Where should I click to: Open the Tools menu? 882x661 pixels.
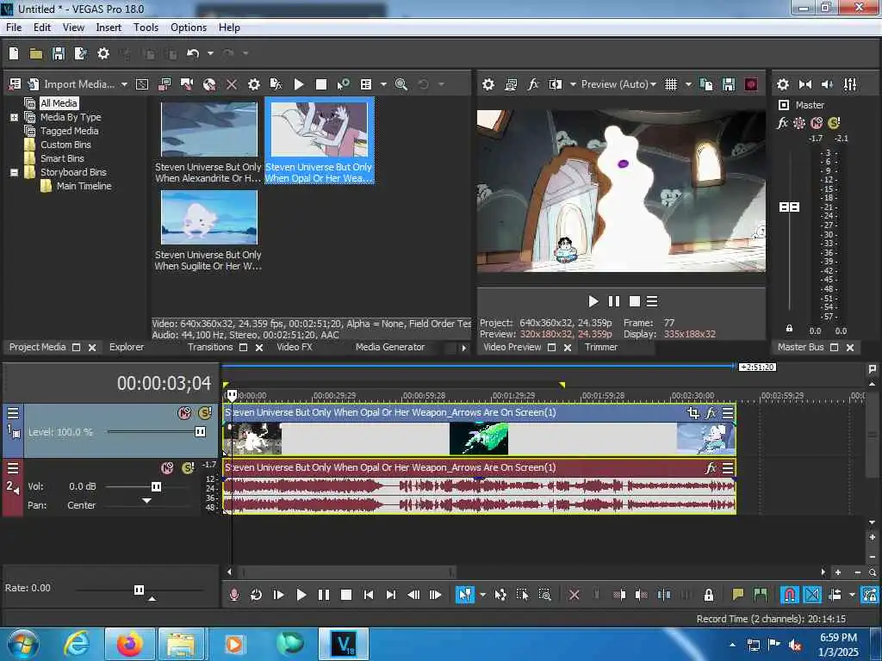(146, 28)
